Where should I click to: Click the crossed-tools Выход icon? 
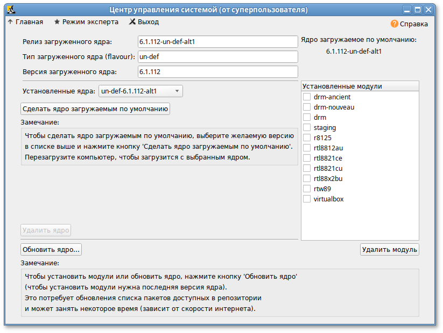pyautogui.click(x=132, y=22)
